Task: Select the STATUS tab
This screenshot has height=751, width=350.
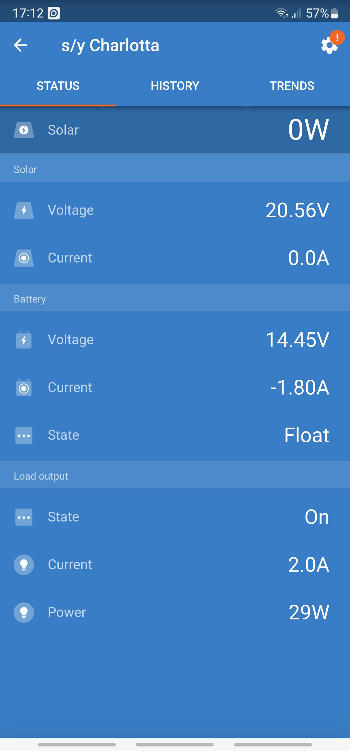Action: [x=58, y=86]
